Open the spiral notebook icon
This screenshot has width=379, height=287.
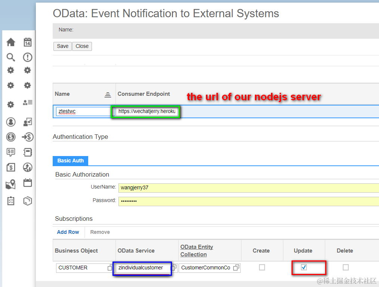tap(28, 152)
